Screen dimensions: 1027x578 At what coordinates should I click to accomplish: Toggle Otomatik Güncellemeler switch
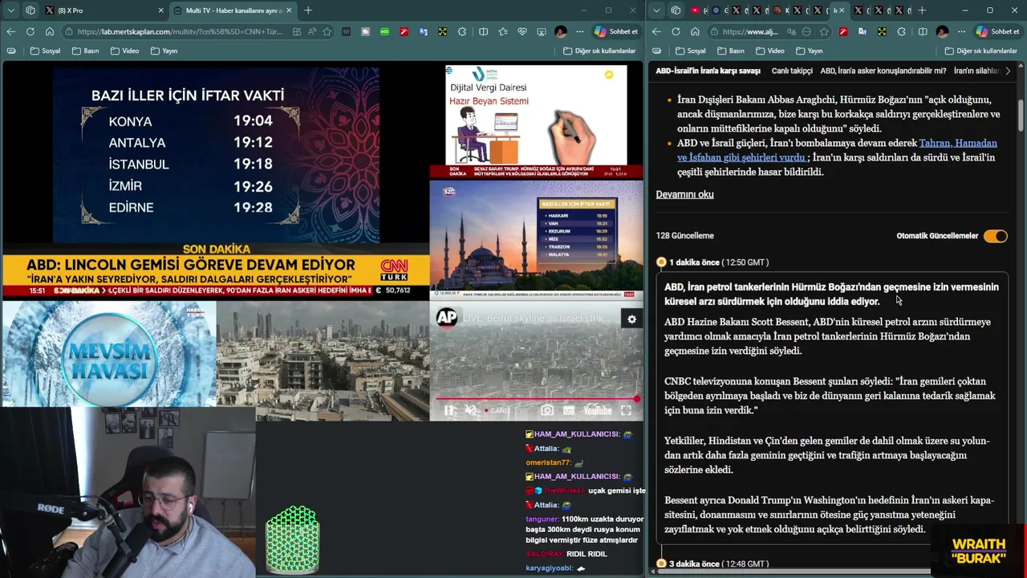tap(996, 236)
